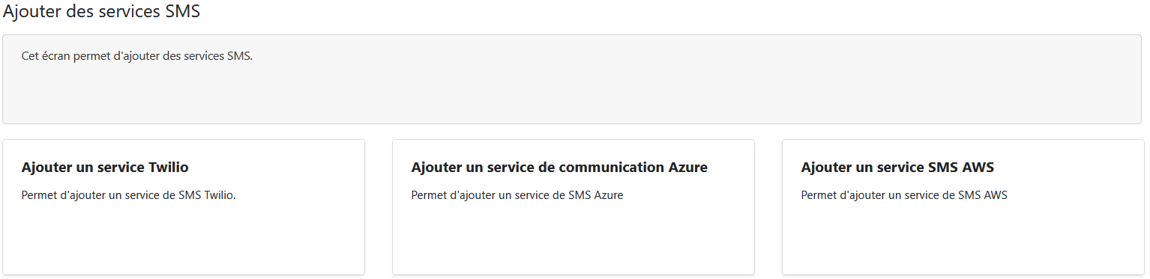
Task: Click 'SMS Azure' in the middle card description
Action: 596,196
